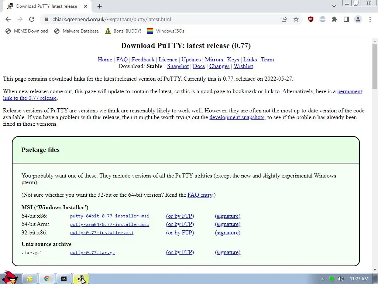Open the striped flag extension icon
This screenshot has height=284, width=378.
[323, 19]
